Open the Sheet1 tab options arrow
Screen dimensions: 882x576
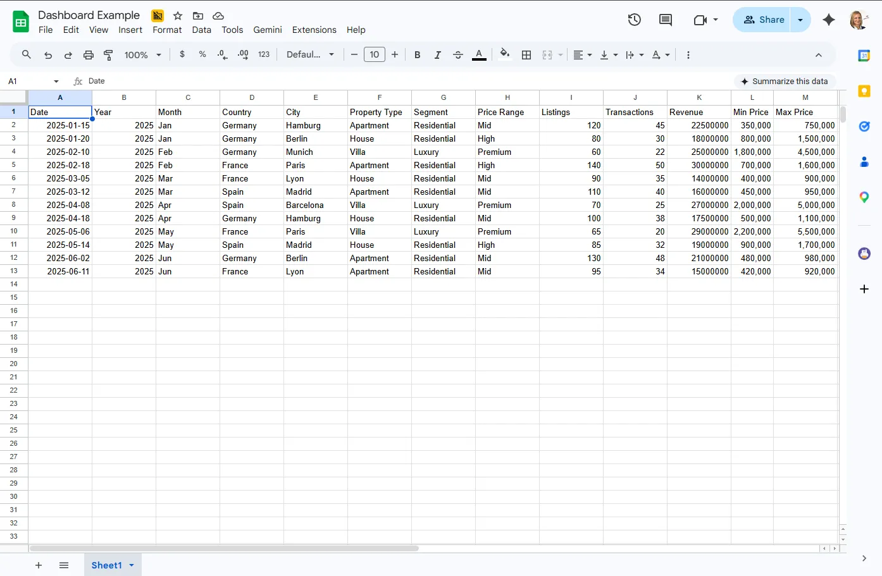point(132,565)
